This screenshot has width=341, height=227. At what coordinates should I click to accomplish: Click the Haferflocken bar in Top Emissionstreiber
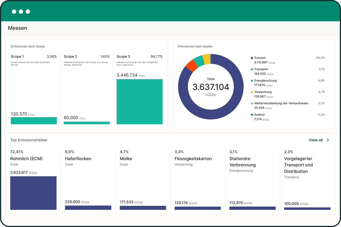coord(88,208)
